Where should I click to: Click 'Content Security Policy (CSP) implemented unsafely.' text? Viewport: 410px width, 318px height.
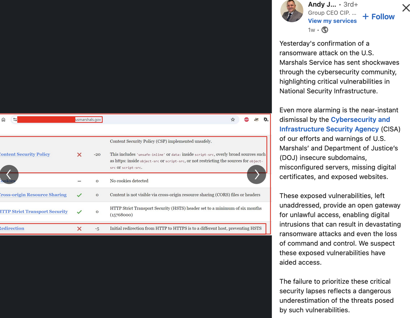(x=161, y=141)
